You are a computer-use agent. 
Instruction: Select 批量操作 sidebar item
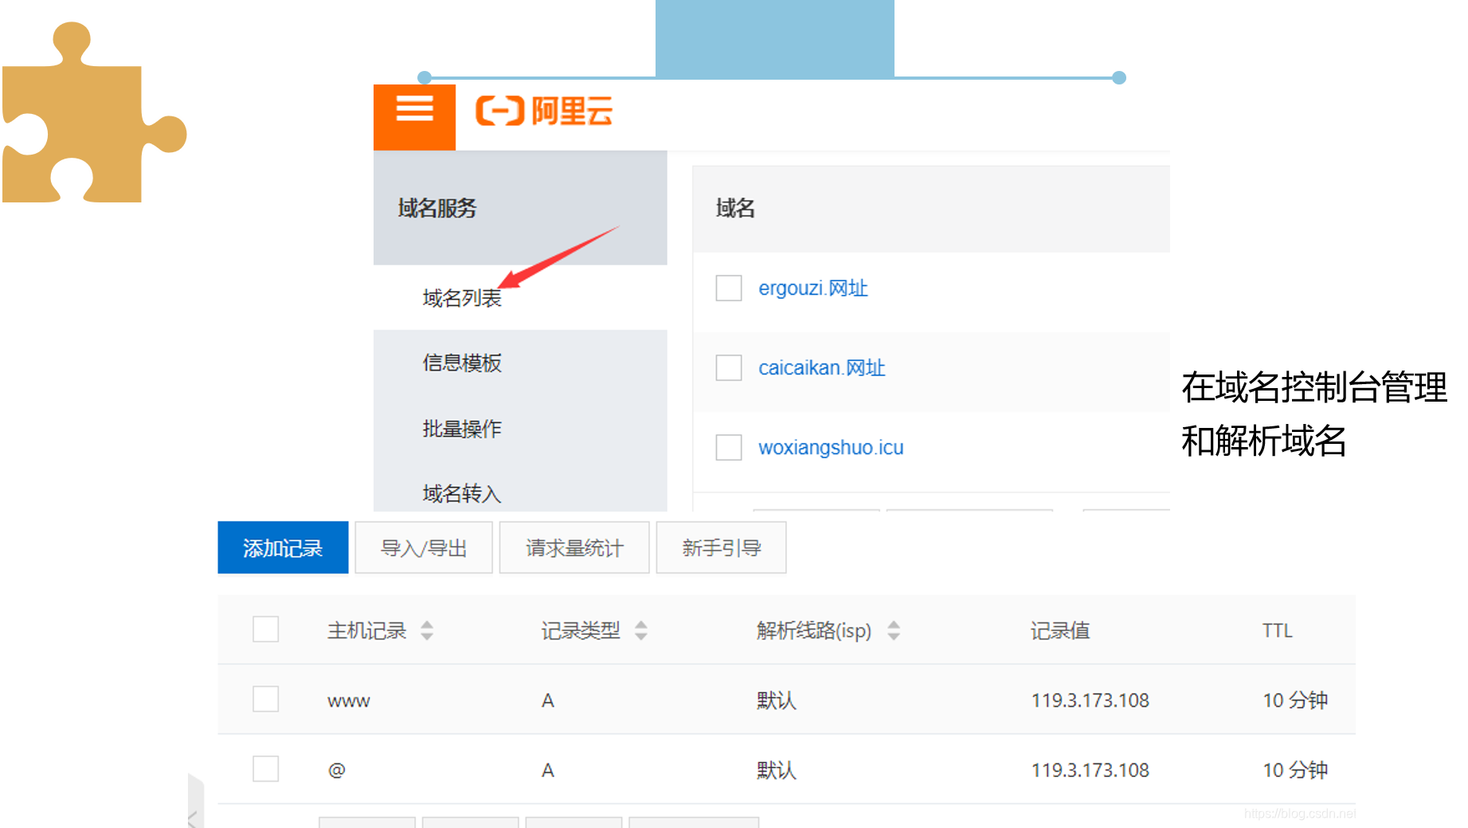point(462,429)
